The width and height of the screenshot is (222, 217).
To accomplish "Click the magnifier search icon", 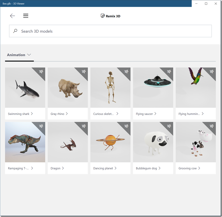I will point(15,31).
